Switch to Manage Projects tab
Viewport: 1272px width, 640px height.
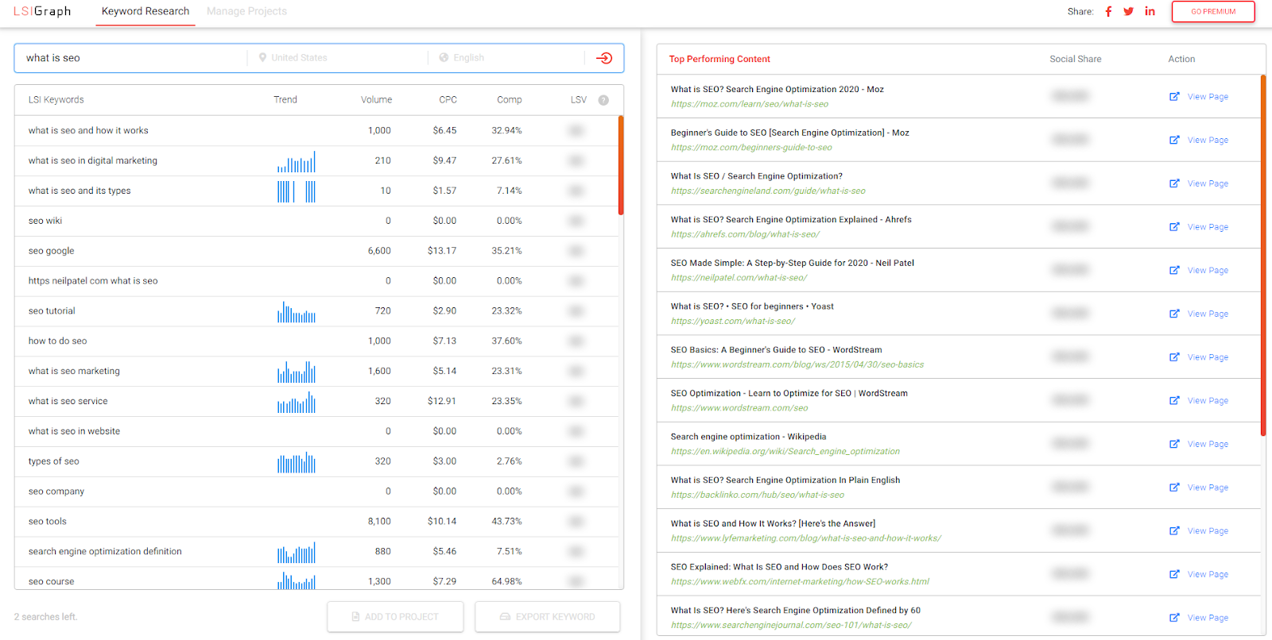click(x=246, y=12)
